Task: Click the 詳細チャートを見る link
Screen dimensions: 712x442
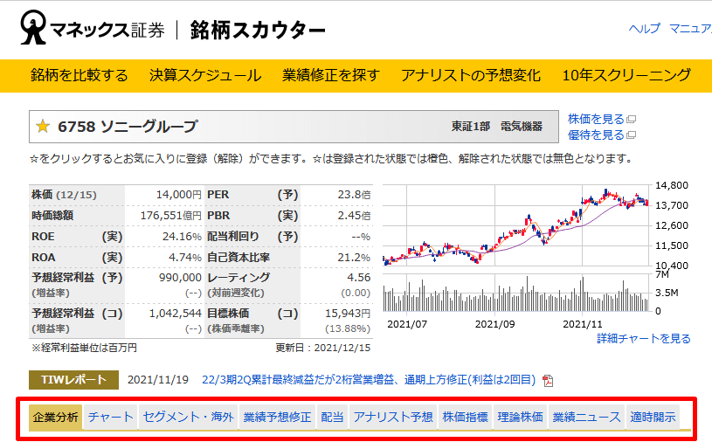Action: click(643, 339)
